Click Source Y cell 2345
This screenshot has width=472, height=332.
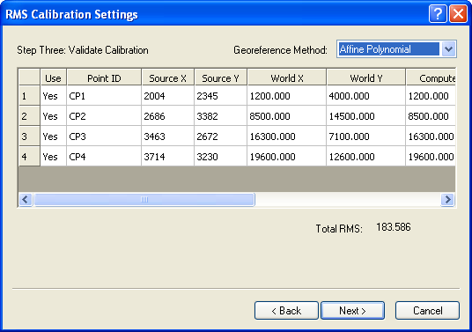coord(220,96)
